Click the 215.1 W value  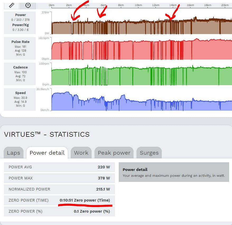click(103, 189)
